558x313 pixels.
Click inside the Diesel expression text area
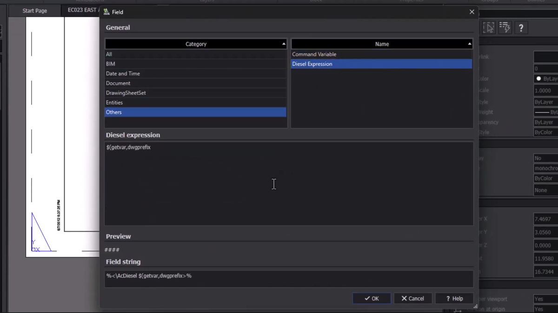pos(288,186)
